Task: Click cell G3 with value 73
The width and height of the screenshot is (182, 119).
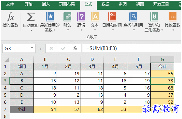Action: click(162, 81)
